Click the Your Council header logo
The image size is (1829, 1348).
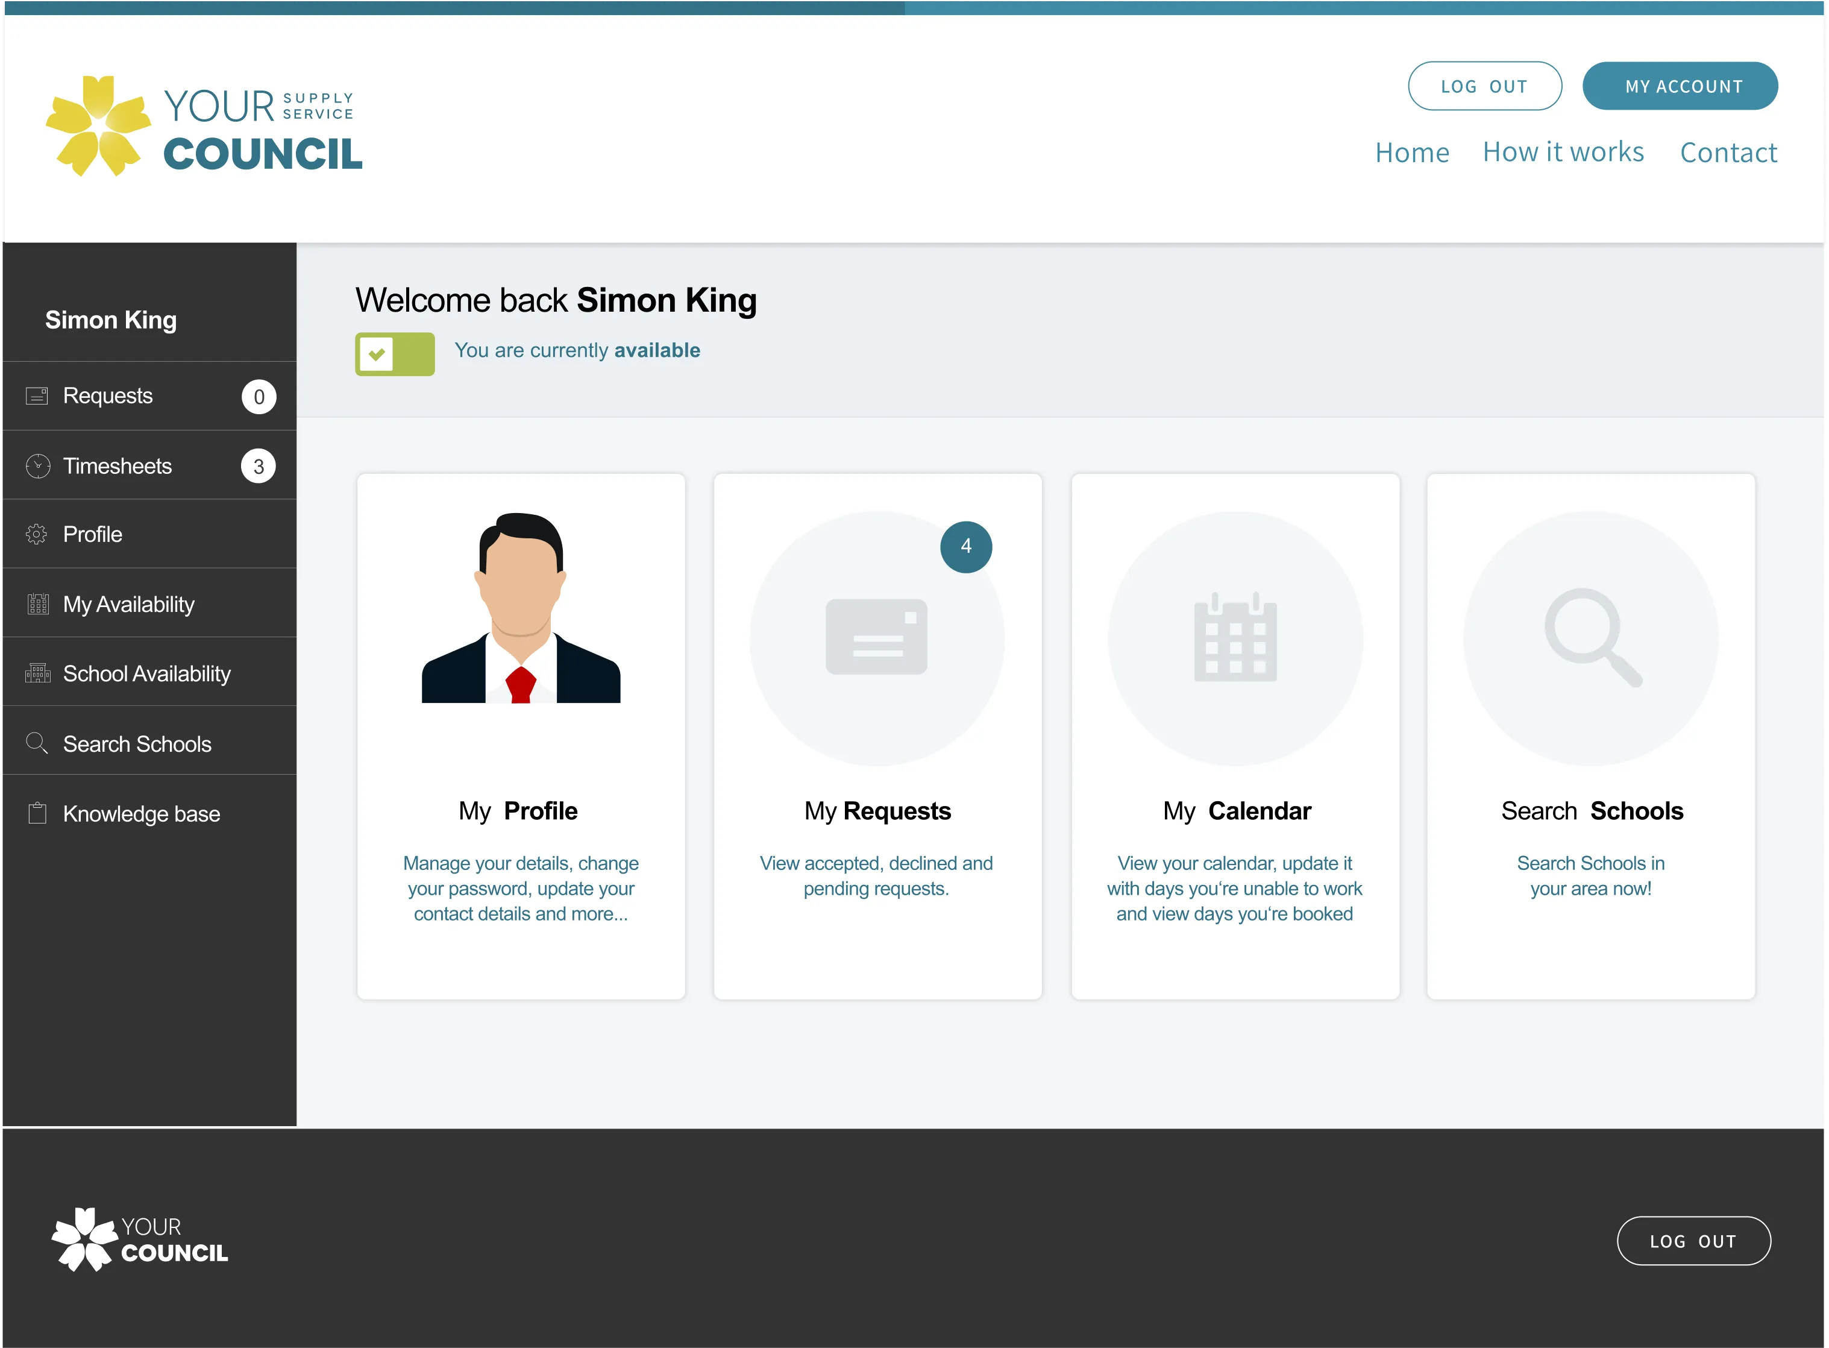click(204, 127)
